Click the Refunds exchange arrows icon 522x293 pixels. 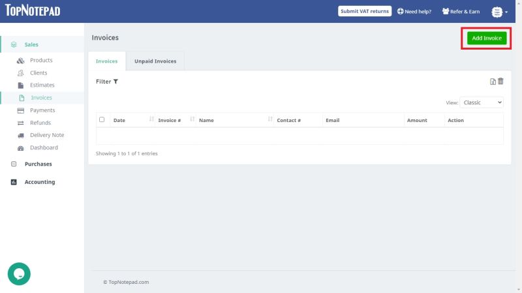click(21, 123)
